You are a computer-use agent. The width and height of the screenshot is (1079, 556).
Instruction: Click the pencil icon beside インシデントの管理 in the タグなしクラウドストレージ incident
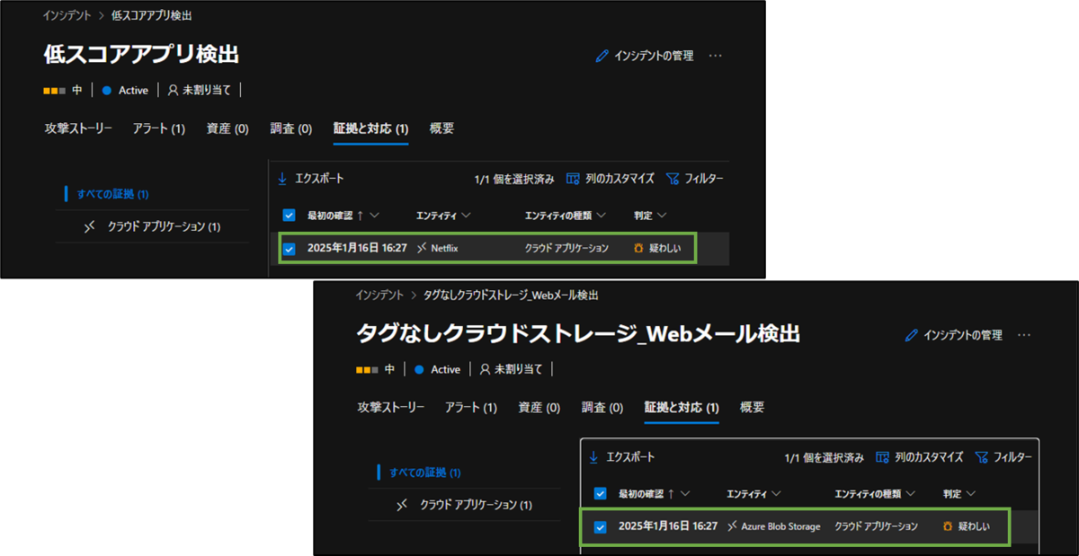tap(912, 335)
